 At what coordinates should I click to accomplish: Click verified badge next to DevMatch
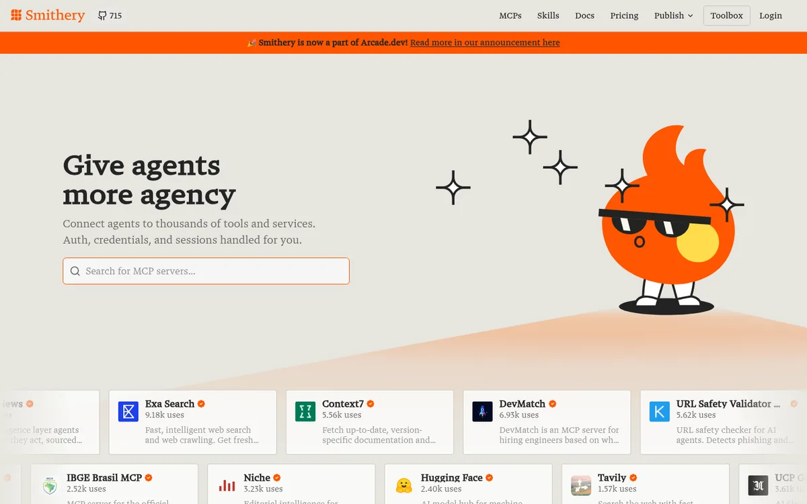tap(553, 404)
